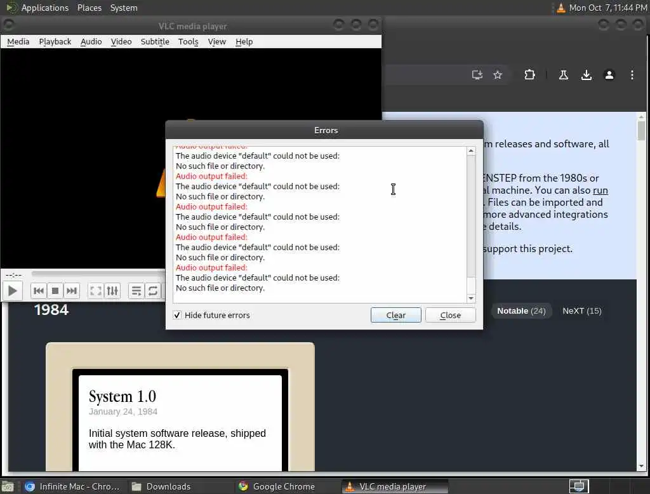
Task: Bookmark this page with the star icon
Action: pos(498,75)
